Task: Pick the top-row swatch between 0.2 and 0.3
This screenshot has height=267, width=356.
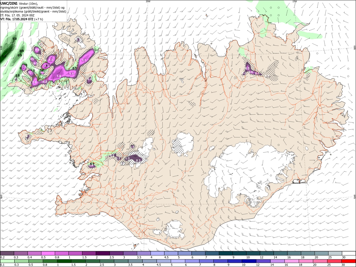Action: (x=7, y=253)
